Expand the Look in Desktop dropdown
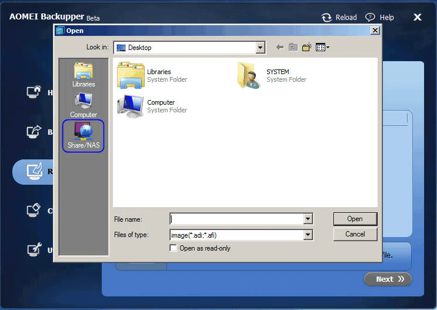This screenshot has height=310, width=437. (260, 48)
